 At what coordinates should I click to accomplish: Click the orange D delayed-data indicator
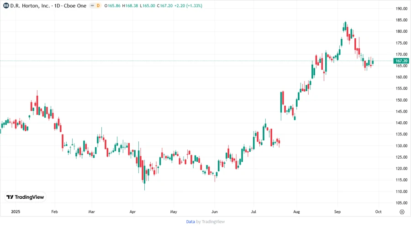(x=98, y=5)
